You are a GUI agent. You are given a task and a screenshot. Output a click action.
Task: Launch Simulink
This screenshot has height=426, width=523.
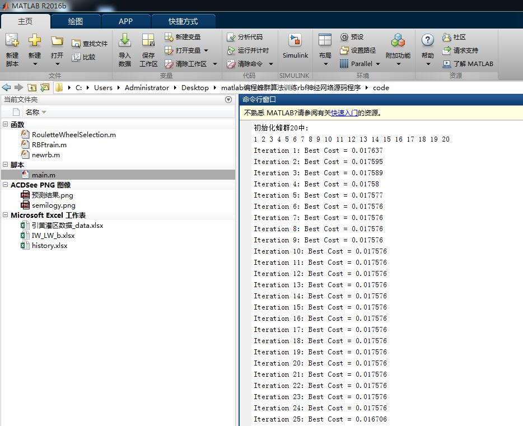(295, 46)
